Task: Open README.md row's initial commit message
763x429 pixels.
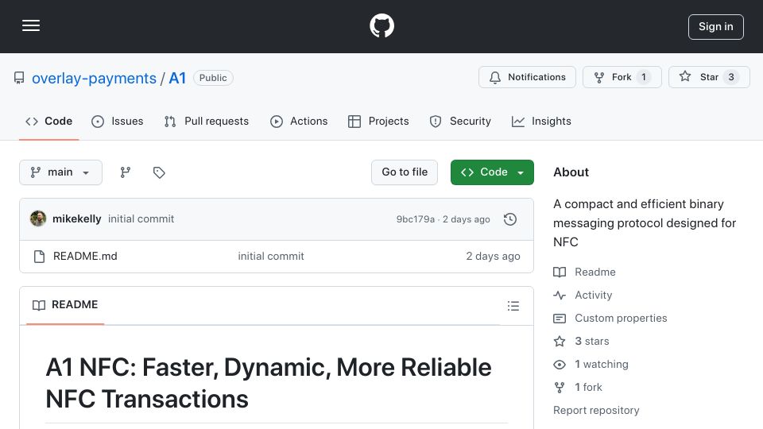Action: [x=271, y=257]
